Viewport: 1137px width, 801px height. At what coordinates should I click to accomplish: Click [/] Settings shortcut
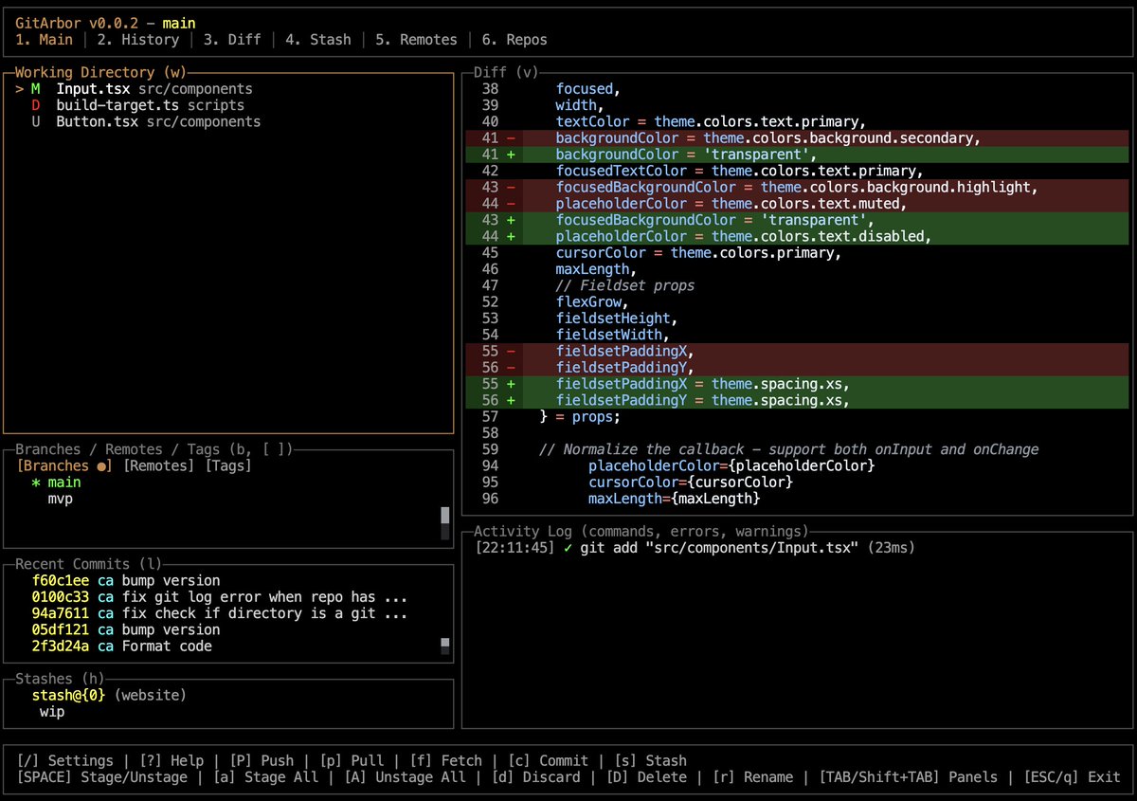(64, 760)
